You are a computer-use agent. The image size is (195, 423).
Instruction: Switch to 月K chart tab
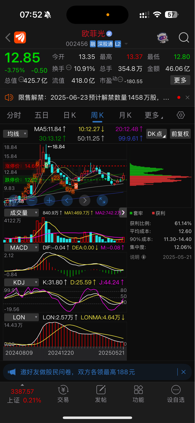point(125,115)
